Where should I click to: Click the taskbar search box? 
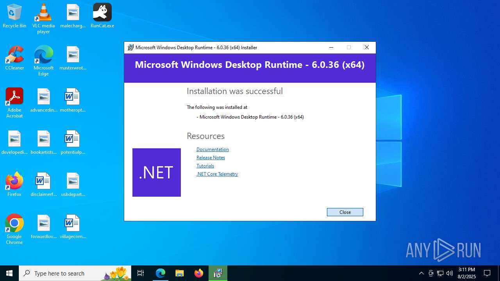click(x=75, y=273)
